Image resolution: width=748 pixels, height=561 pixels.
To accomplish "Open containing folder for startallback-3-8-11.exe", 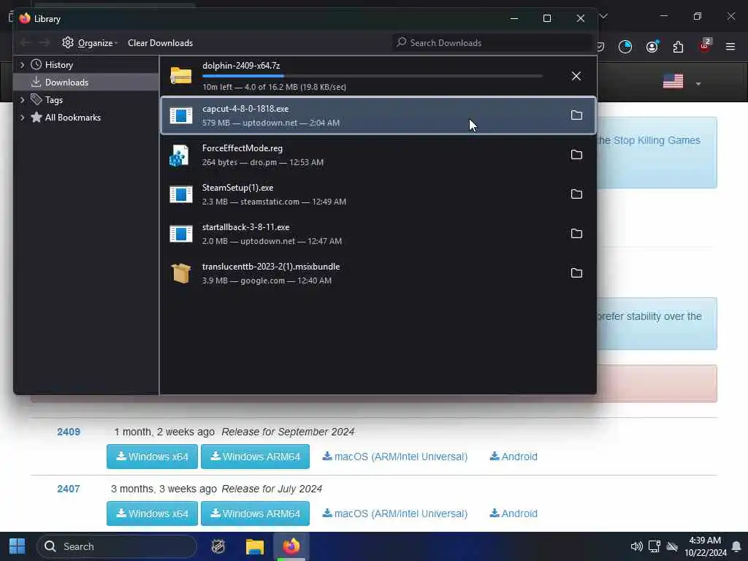I will coord(576,234).
